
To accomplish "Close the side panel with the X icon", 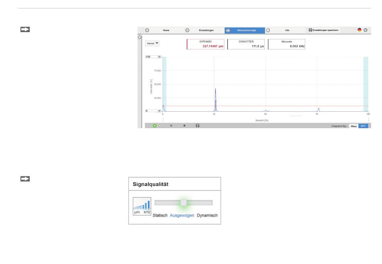I will (140, 37).
